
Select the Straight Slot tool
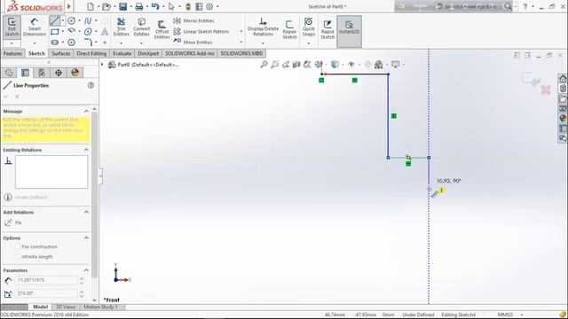(x=55, y=43)
